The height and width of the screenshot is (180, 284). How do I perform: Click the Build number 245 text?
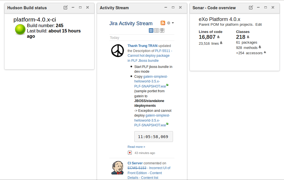point(45,26)
